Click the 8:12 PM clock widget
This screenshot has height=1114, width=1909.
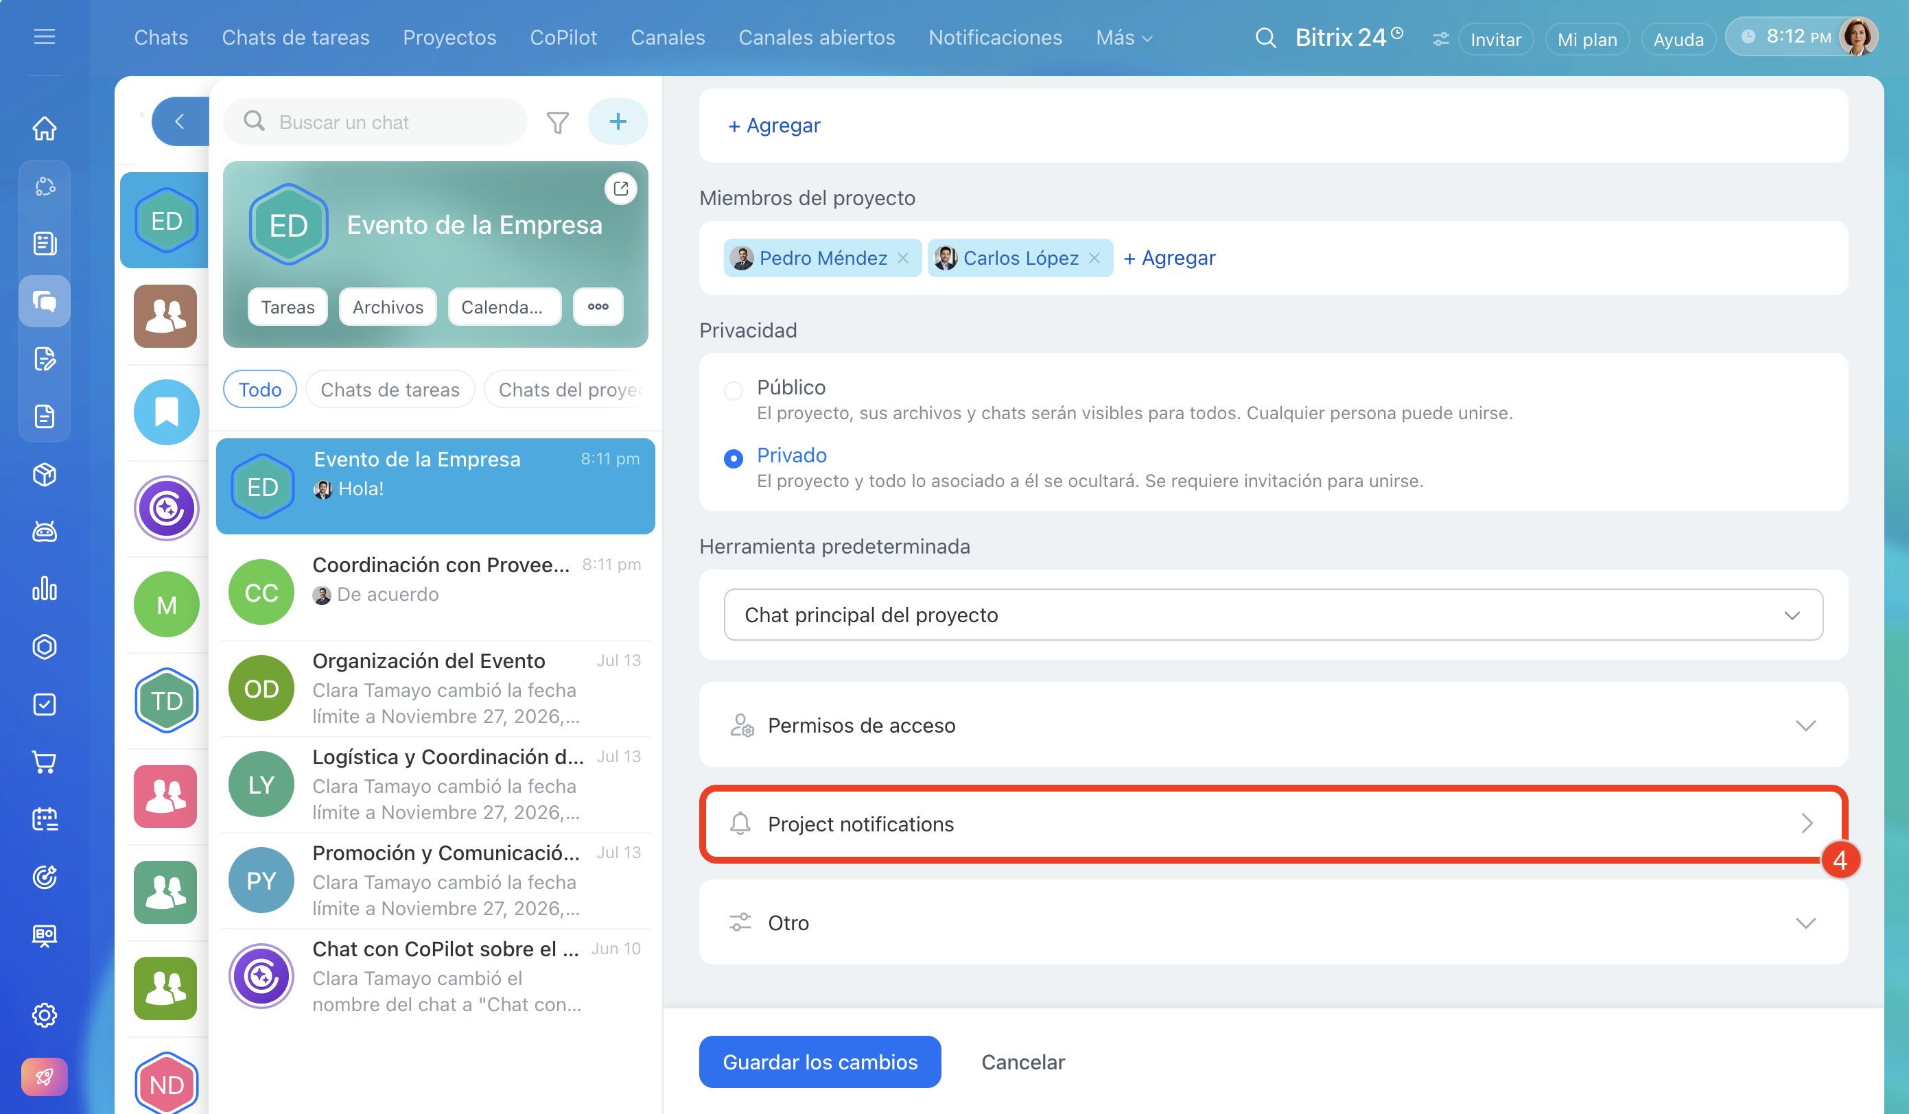click(x=1788, y=36)
